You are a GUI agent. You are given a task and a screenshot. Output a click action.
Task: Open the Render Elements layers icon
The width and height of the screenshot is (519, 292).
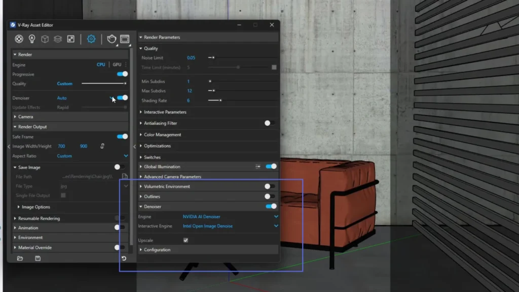coord(58,39)
